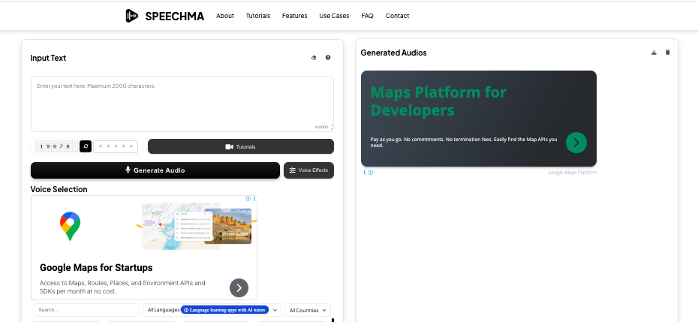
Task: Click the dark Tutorials video button
Action: (x=241, y=146)
